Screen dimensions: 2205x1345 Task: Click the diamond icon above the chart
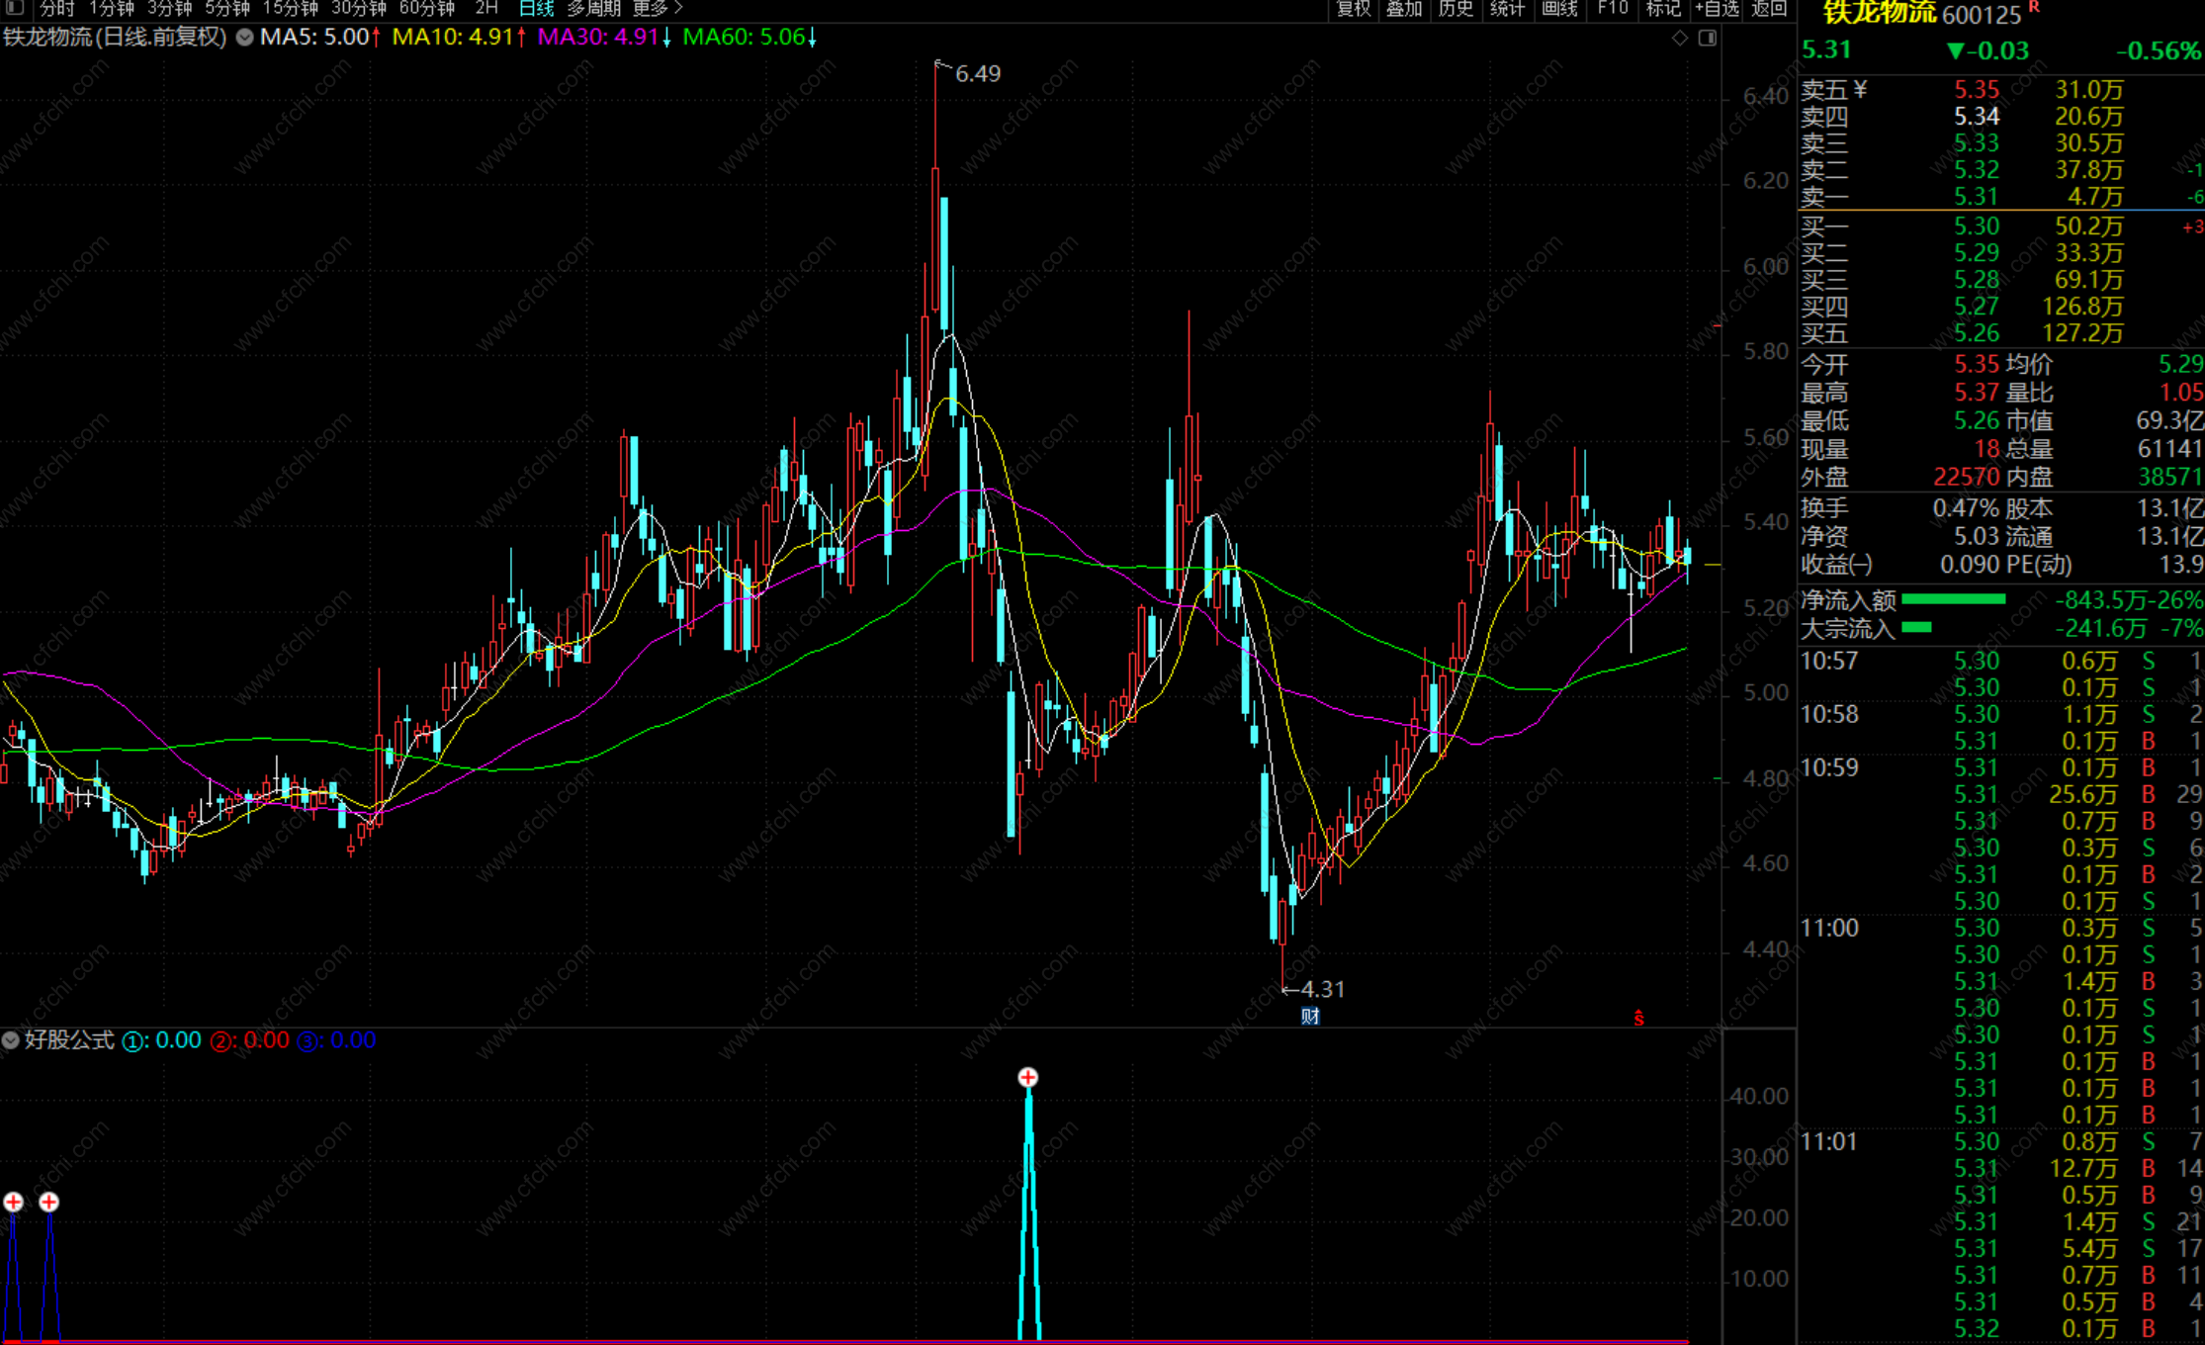pyautogui.click(x=1680, y=38)
